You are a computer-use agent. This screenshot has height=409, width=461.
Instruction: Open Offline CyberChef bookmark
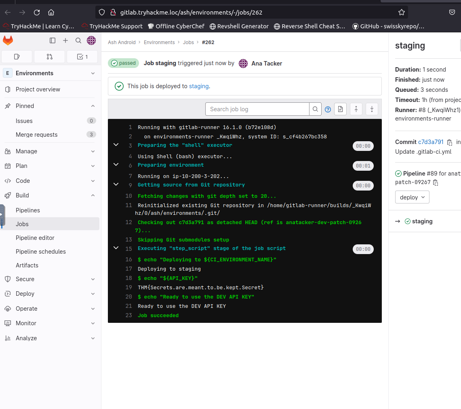(176, 26)
